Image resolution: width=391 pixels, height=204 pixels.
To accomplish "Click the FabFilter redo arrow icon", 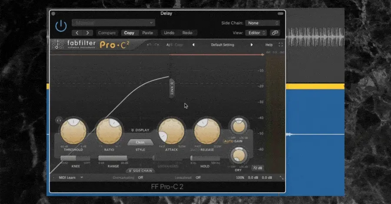I will 156,45.
